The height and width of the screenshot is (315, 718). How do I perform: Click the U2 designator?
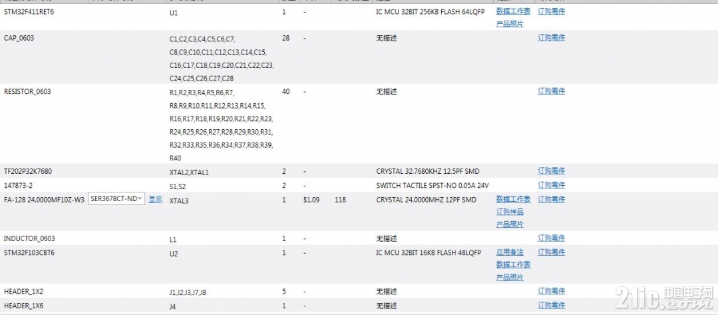click(174, 254)
